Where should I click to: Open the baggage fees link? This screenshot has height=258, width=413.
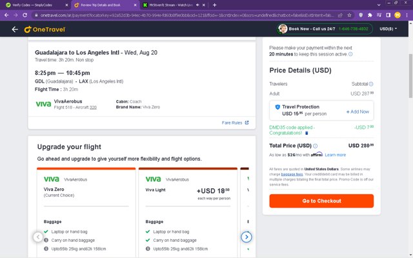tap(292, 174)
